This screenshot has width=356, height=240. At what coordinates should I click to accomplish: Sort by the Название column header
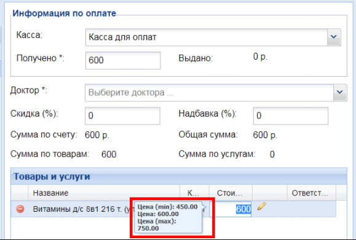(x=104, y=193)
